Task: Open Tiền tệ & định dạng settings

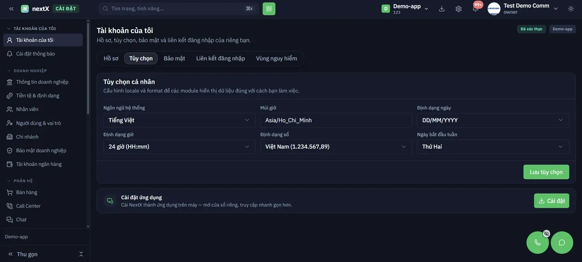Action: tap(43, 95)
